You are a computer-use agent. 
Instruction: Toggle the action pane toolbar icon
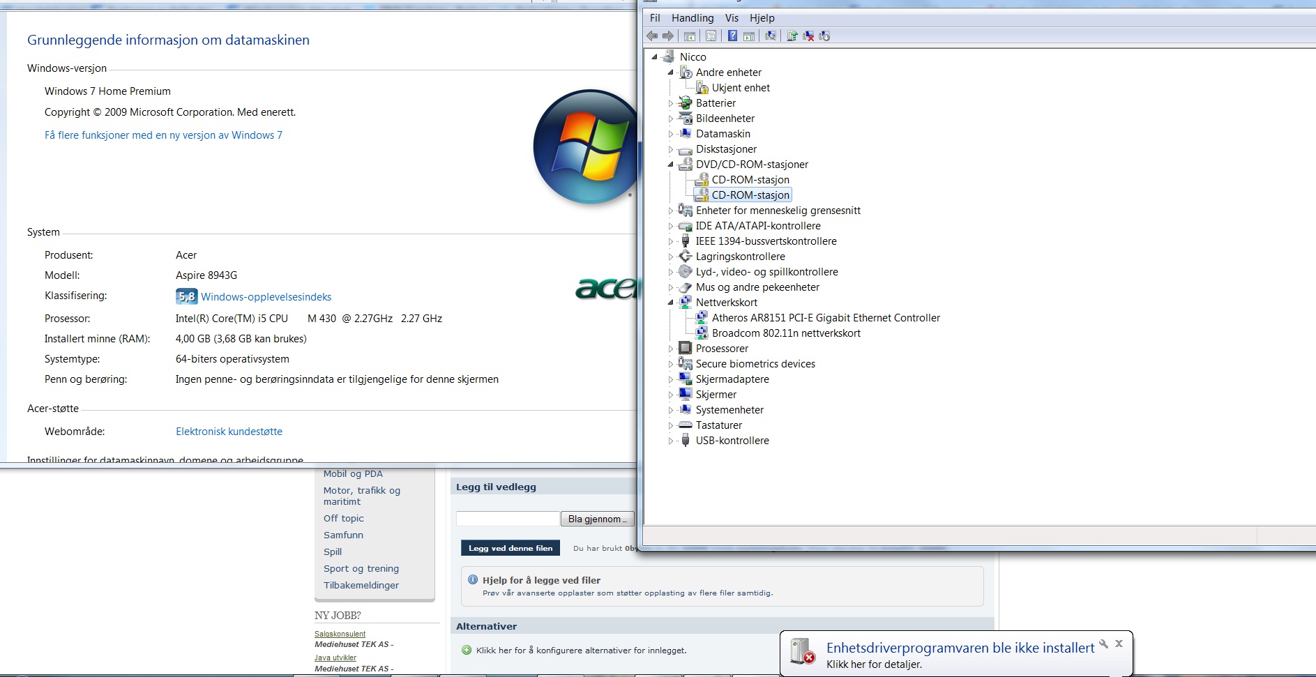749,36
